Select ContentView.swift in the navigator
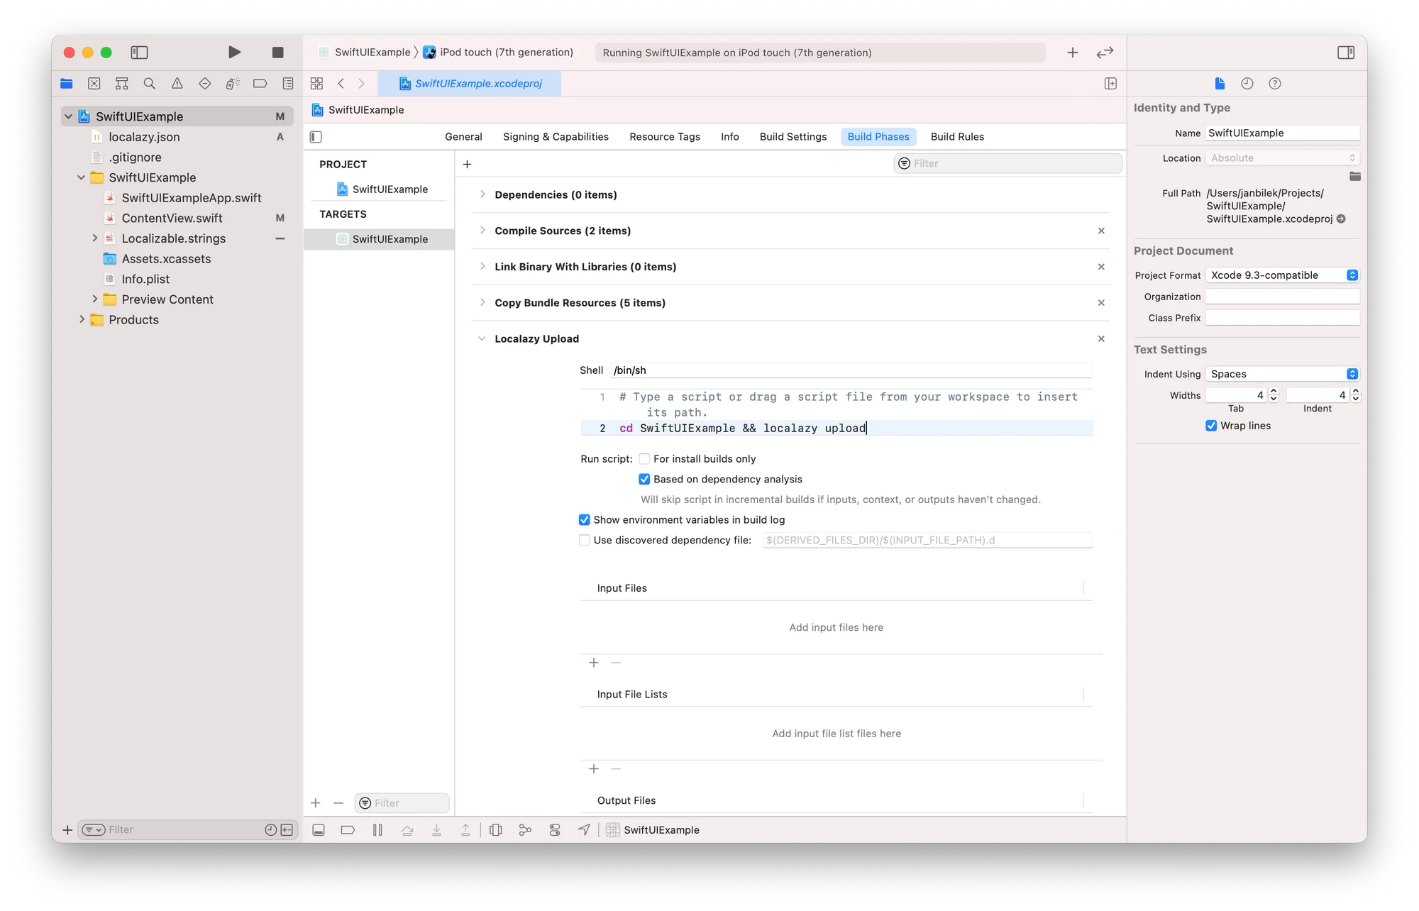Screen dimensions: 1419x911 172,219
